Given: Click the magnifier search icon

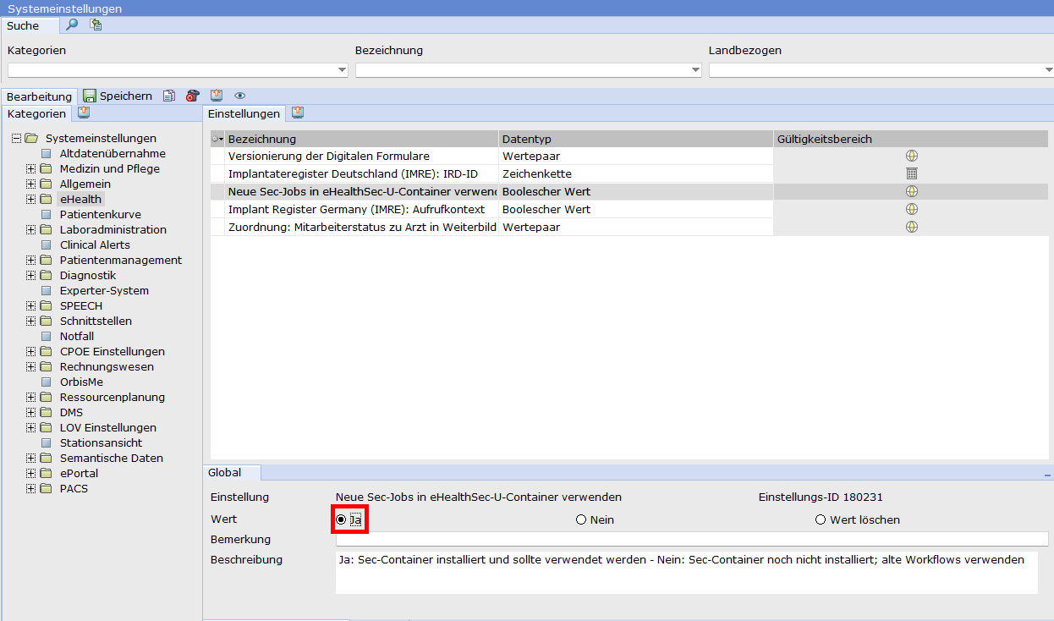Looking at the screenshot, I should 72,25.
